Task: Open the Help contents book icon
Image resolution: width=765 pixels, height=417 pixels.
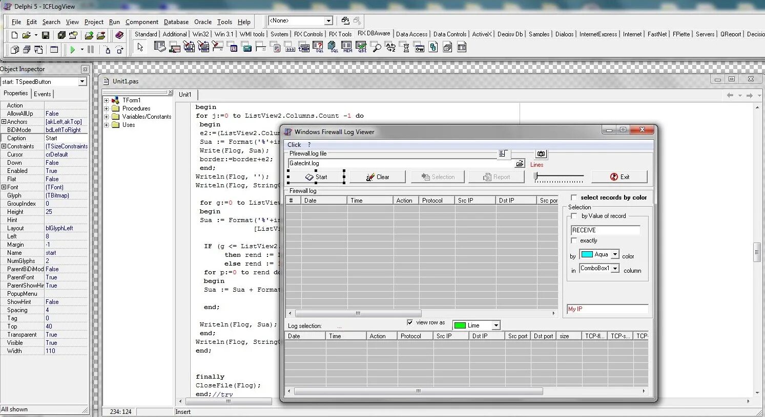Action: pos(119,35)
